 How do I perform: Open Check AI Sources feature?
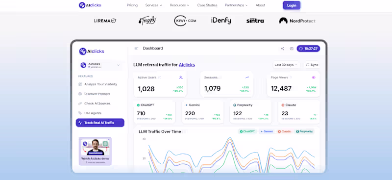click(x=97, y=103)
